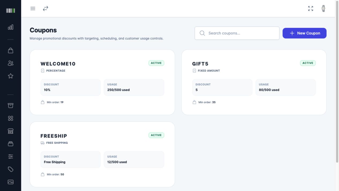Open the price tag icon in sidebar

click(10, 169)
